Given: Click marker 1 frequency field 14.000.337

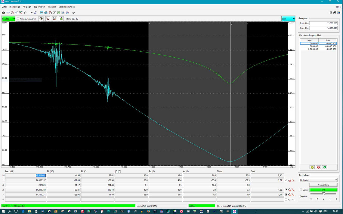Looking at the screenshot, I should [x=26, y=180].
